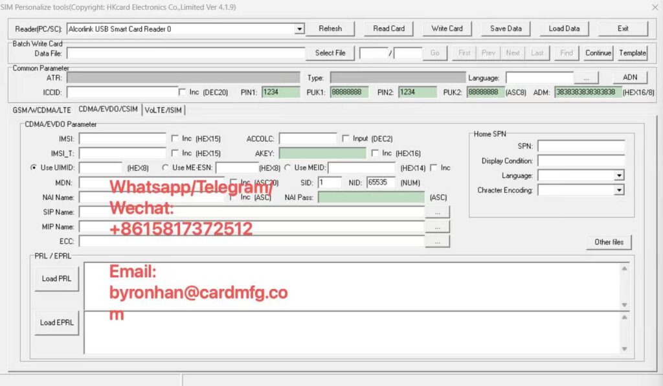Enable the ICCID Inc checkbox
Image resolution: width=663 pixels, height=386 pixels.
pos(182,92)
